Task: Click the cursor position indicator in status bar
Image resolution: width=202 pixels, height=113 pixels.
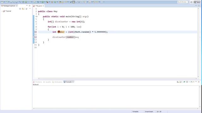Action: 159,112
